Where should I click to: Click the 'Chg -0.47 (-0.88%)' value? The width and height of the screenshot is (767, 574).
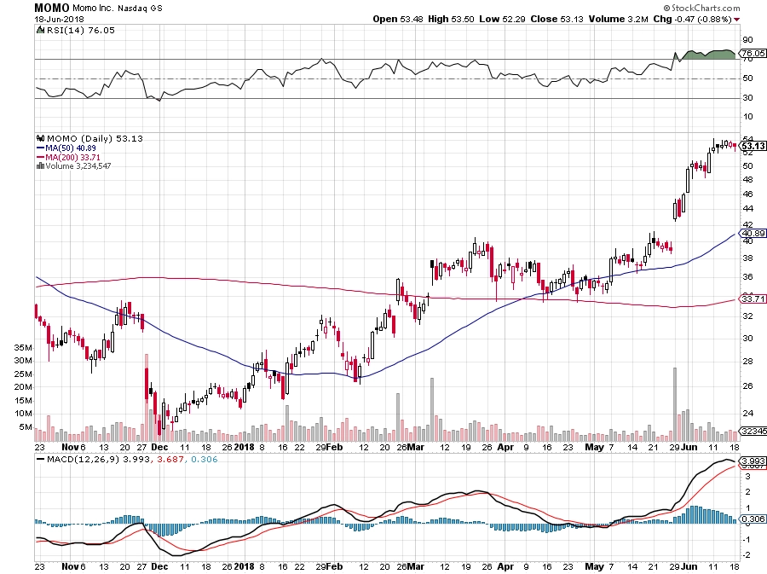(693, 19)
